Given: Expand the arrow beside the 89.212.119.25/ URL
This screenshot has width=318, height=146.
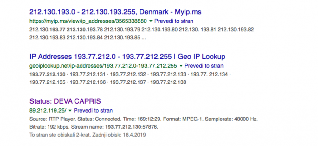Looking at the screenshot, I should (70, 110).
